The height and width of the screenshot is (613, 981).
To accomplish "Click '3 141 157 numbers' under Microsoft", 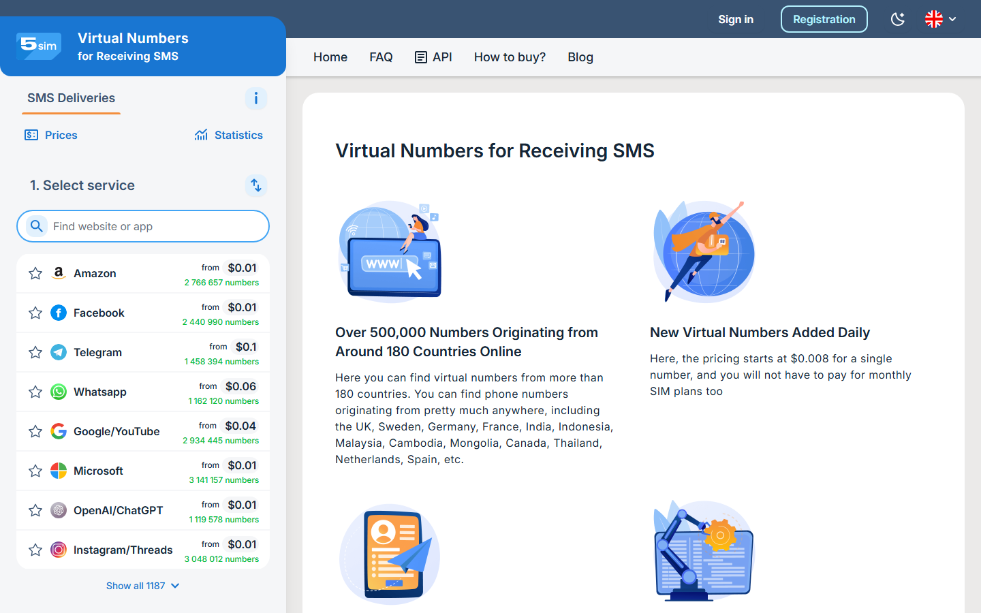I will point(224,480).
